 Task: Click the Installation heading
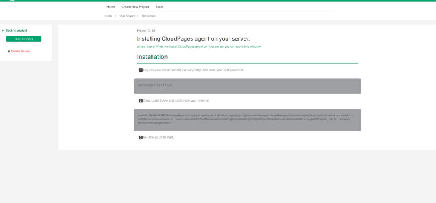pyautogui.click(x=152, y=57)
